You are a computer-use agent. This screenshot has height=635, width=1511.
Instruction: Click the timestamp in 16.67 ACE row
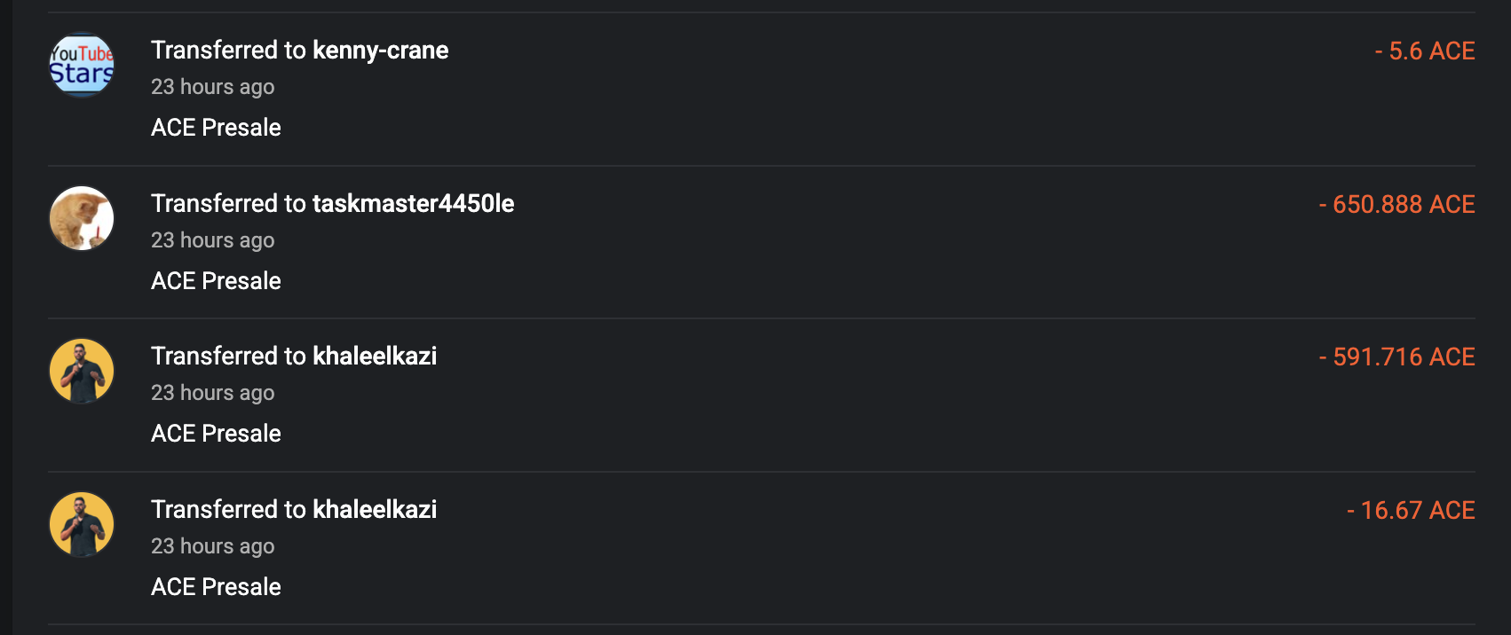click(212, 546)
